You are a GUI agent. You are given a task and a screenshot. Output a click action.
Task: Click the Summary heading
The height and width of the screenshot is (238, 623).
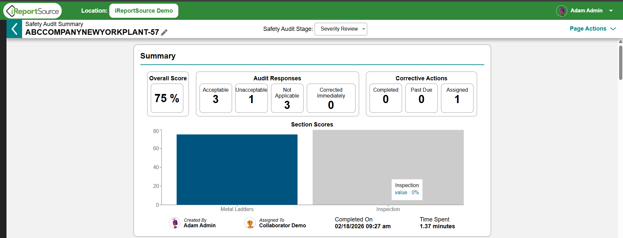tap(158, 56)
